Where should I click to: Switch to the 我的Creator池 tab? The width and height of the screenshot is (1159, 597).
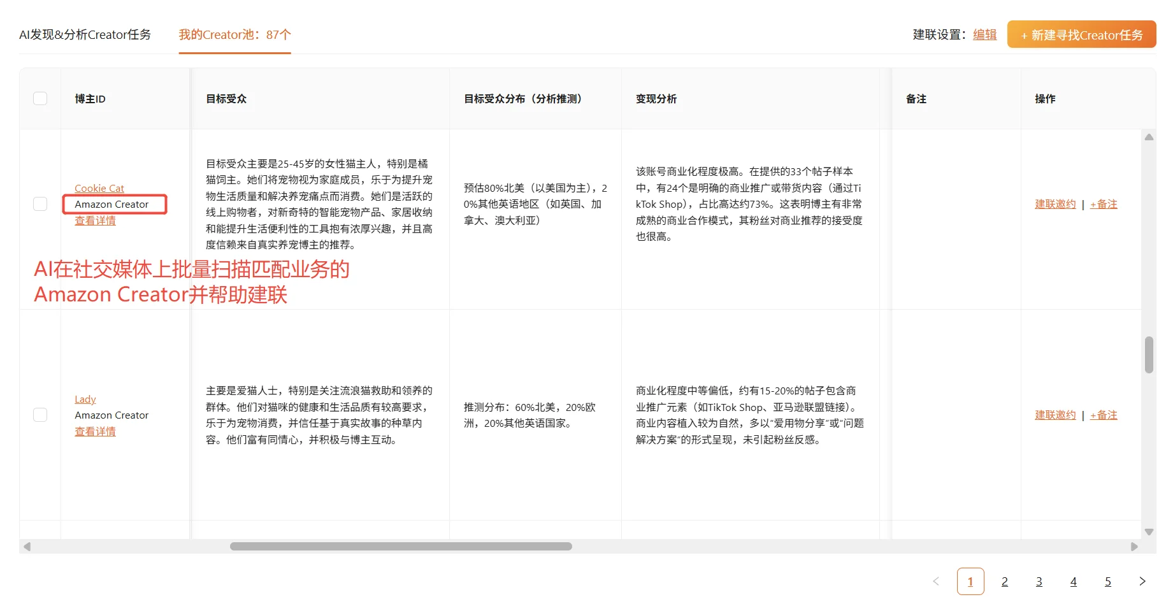(x=234, y=34)
